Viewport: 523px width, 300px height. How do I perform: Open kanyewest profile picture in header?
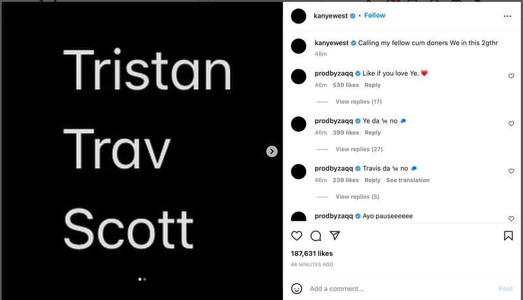(299, 16)
